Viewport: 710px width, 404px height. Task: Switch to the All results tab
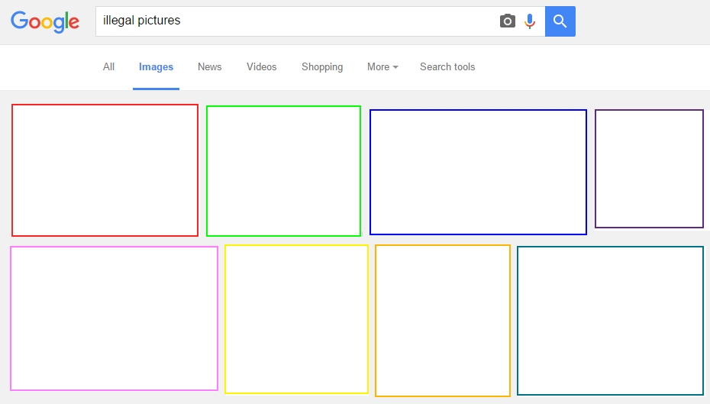pos(109,67)
